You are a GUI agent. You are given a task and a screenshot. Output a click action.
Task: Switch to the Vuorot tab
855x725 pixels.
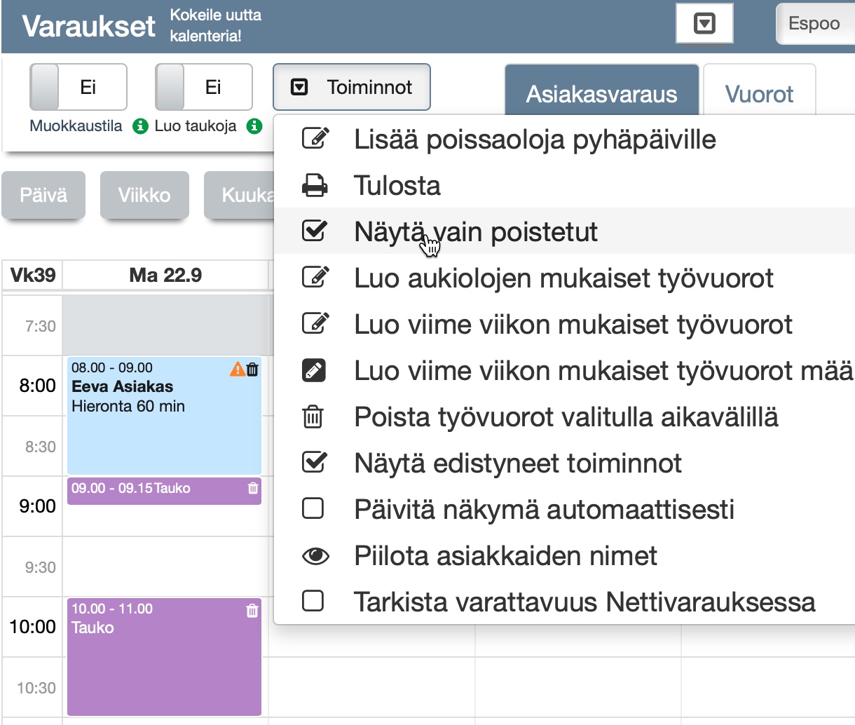click(759, 94)
